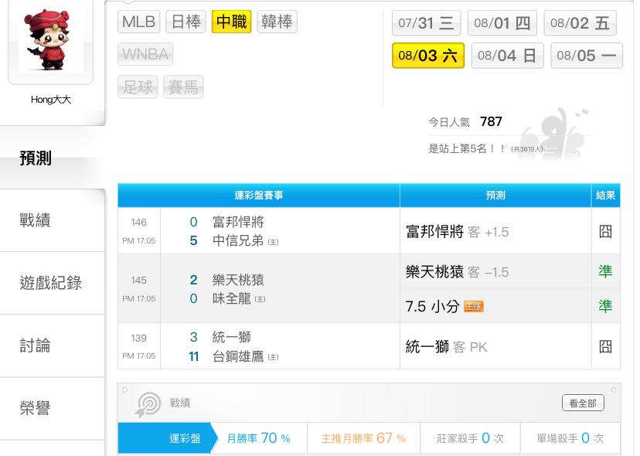Choose date 08/01 四
The width and height of the screenshot is (640, 456).
pyautogui.click(x=502, y=23)
